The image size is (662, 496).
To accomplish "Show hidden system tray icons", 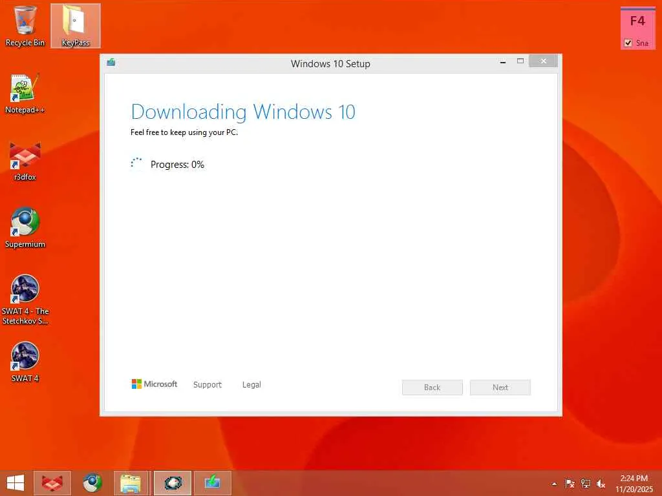I will tap(554, 484).
